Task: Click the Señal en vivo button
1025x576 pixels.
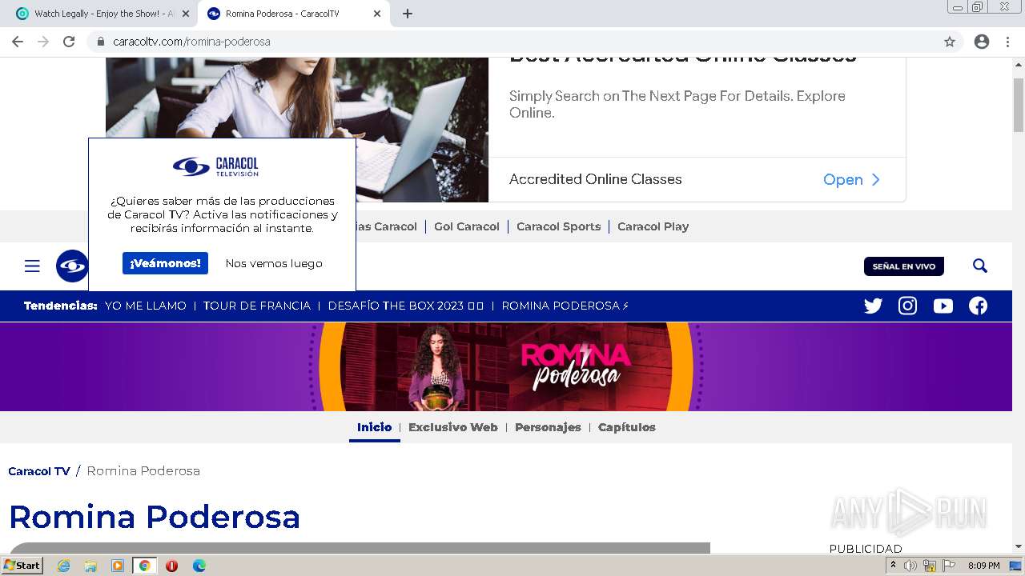Action: [904, 266]
